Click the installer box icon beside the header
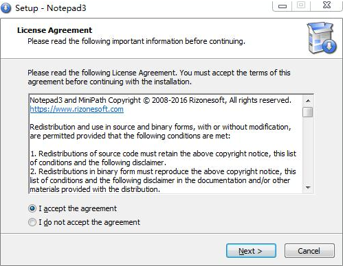Viewport: 343px width, 266px height. coord(322,38)
